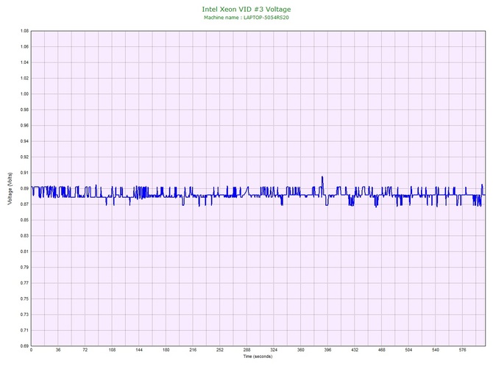Image resolution: width=493 pixels, height=369 pixels.
Task: Click the 180 seconds x-axis label
Action: tap(166, 350)
